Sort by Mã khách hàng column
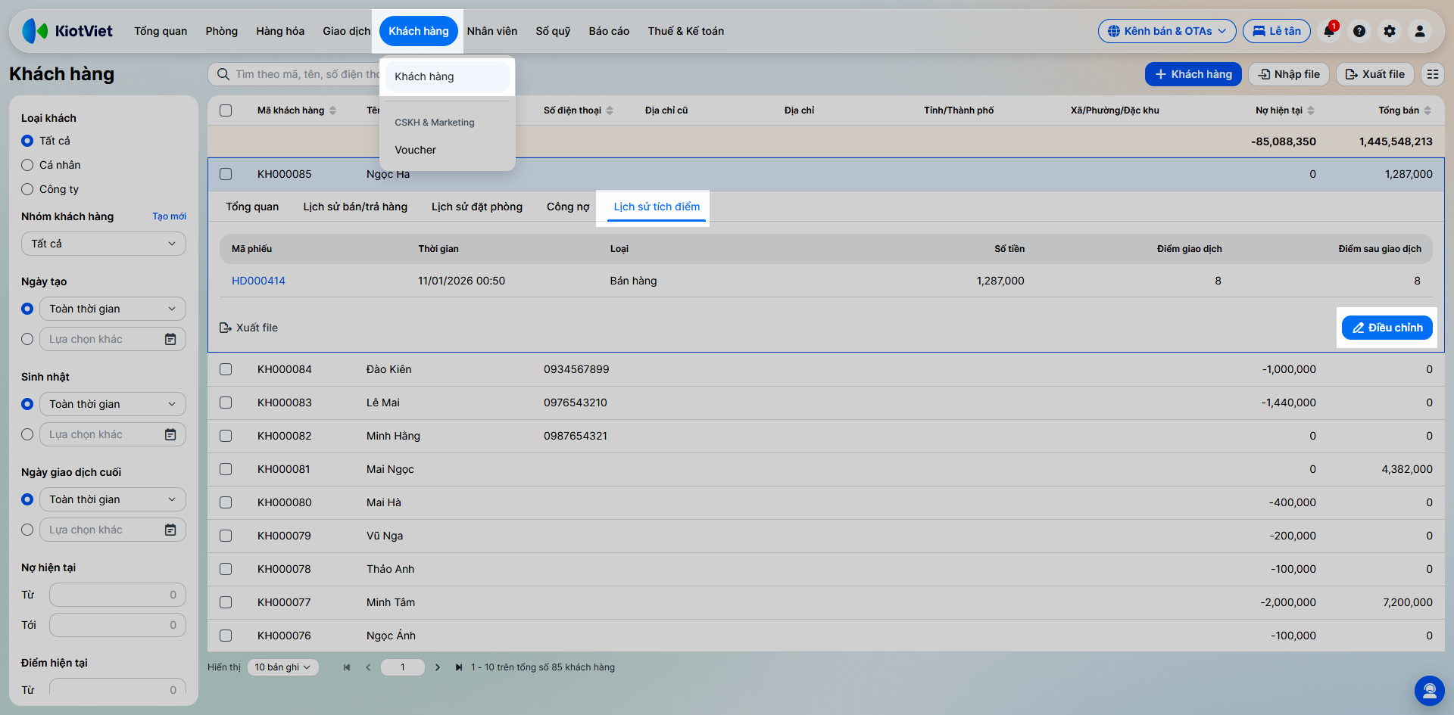Viewport: 1454px width, 715px height. pos(332,110)
